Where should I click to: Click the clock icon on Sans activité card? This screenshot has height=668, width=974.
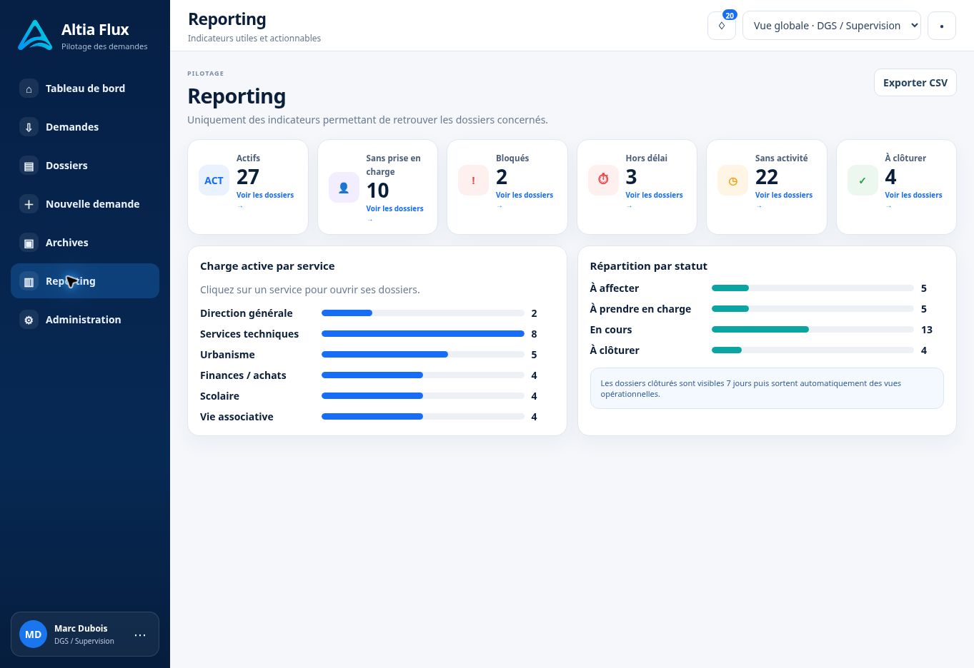click(732, 181)
